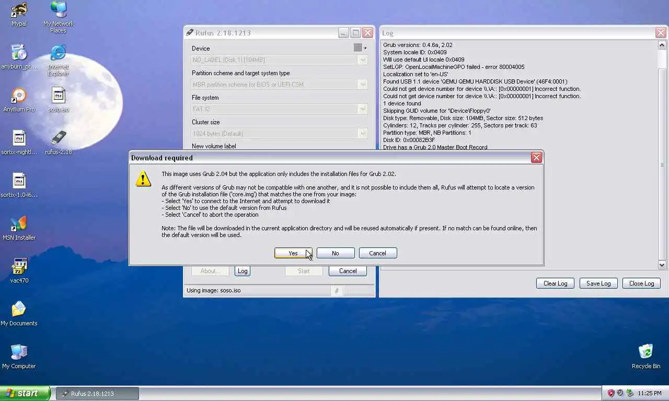Click the '#' checksum button in Rufus
The width and height of the screenshot is (669, 401).
(x=337, y=291)
